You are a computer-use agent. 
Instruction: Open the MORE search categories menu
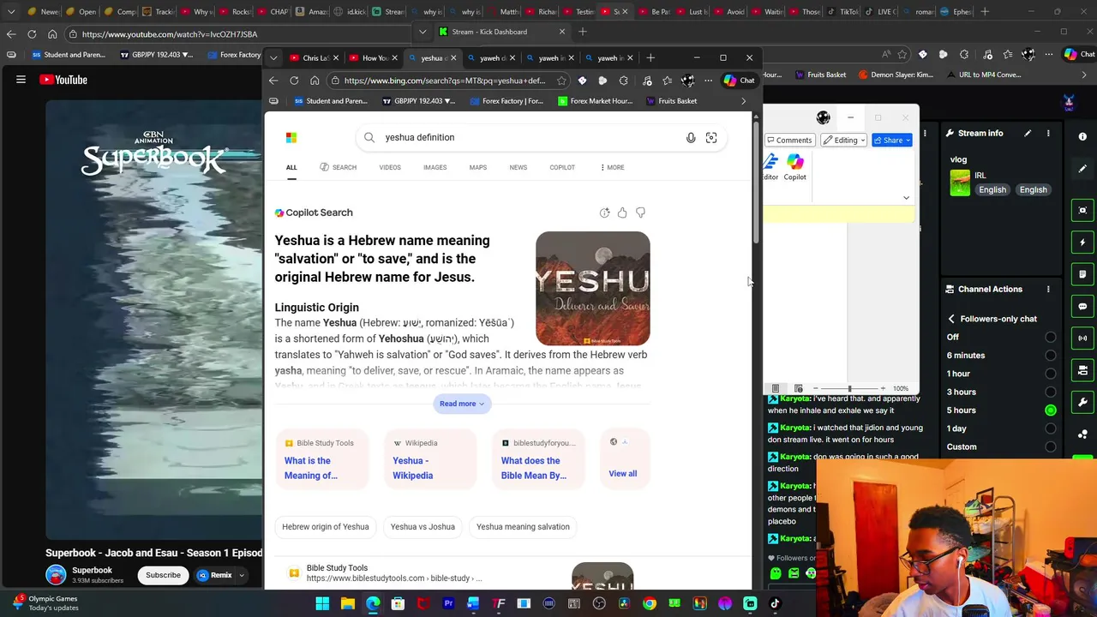tap(612, 167)
